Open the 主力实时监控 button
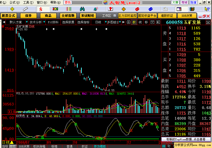Viewport: 212px width, 148px height. 127,16
